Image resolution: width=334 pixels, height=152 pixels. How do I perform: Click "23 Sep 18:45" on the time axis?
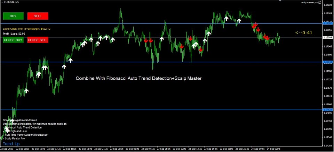pyautogui.click(x=227, y=149)
